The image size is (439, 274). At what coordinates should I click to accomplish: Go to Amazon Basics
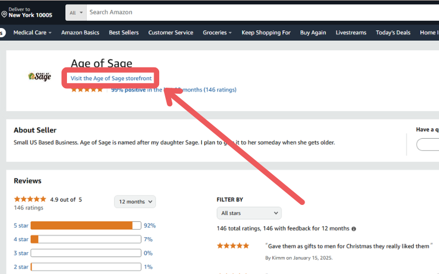[80, 32]
